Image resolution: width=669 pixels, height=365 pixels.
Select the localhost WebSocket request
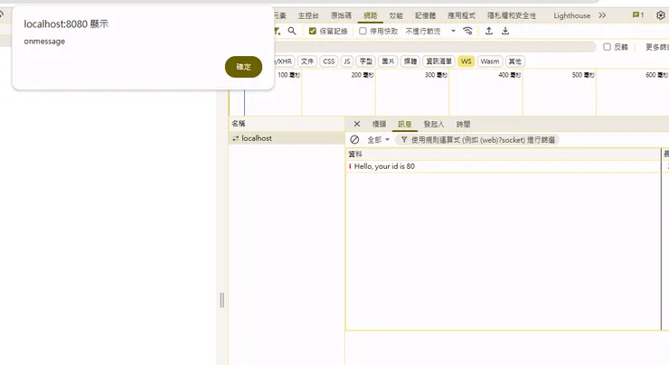[287, 138]
